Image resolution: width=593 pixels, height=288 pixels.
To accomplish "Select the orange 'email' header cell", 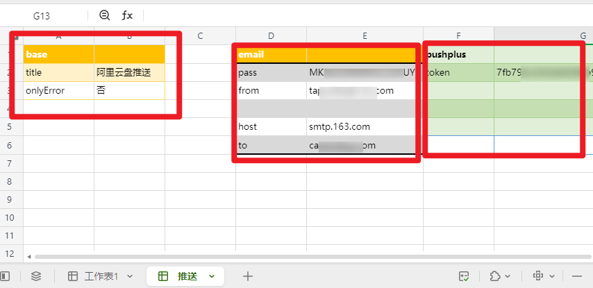I will coord(271,55).
